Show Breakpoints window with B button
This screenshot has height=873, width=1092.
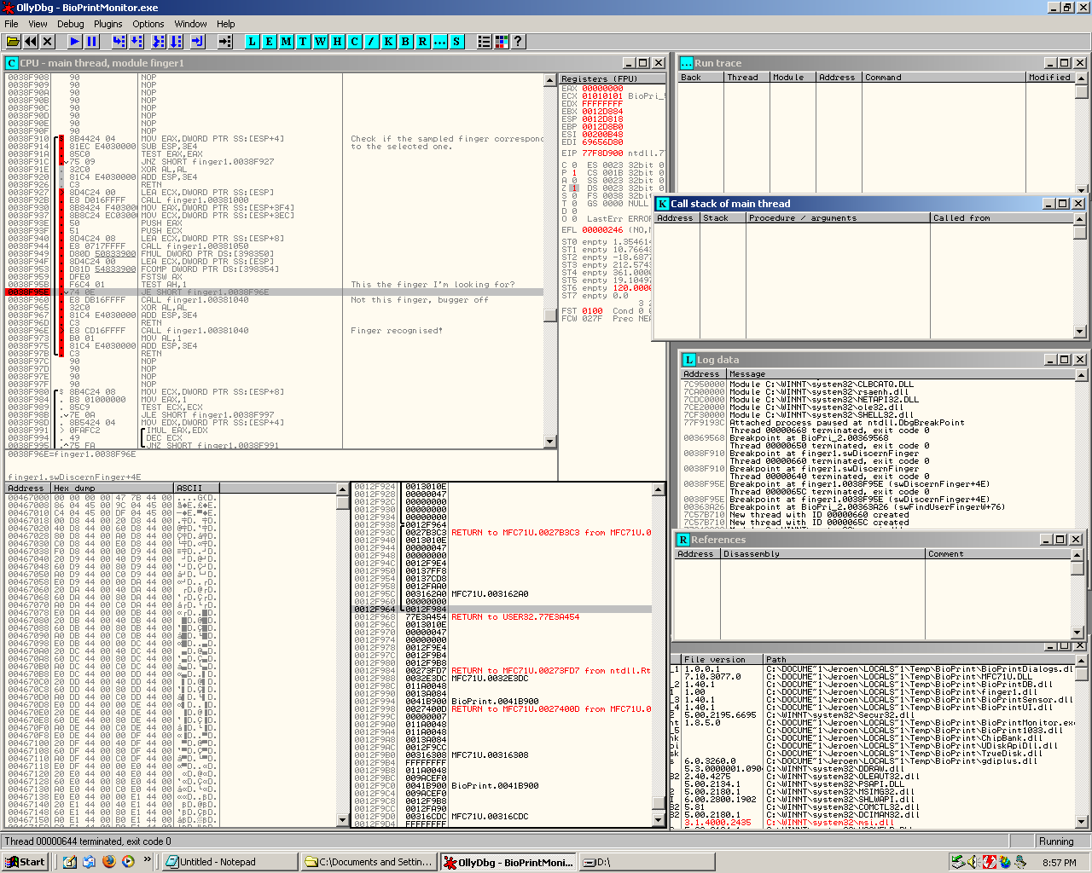(x=406, y=41)
